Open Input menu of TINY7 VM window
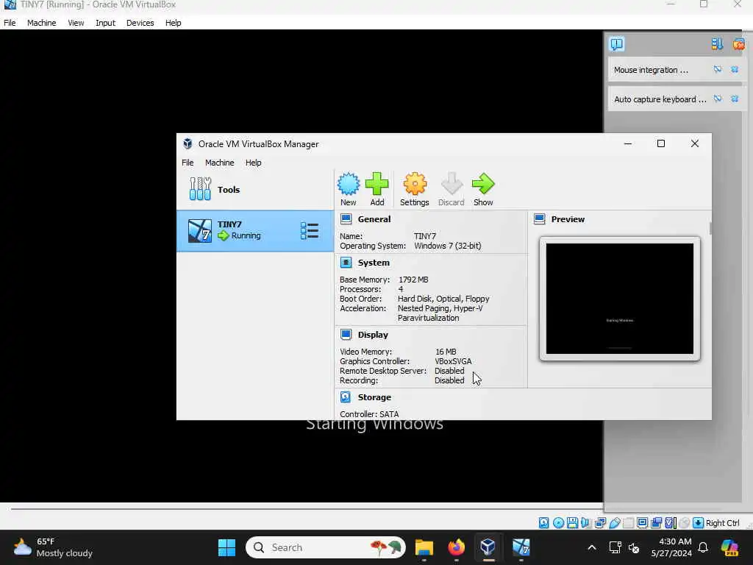Screen dimensions: 753x565 click(105, 23)
